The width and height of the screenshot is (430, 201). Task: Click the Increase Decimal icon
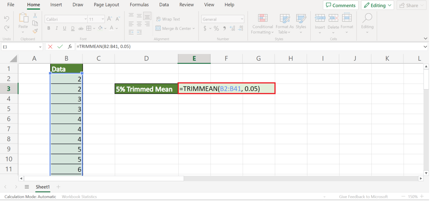click(232, 28)
